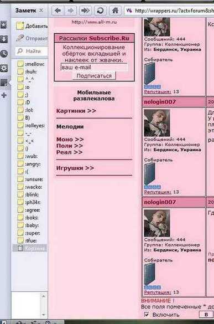Click the Найти search field in notes
This screenshot has width=214, height=324.
click(32, 51)
